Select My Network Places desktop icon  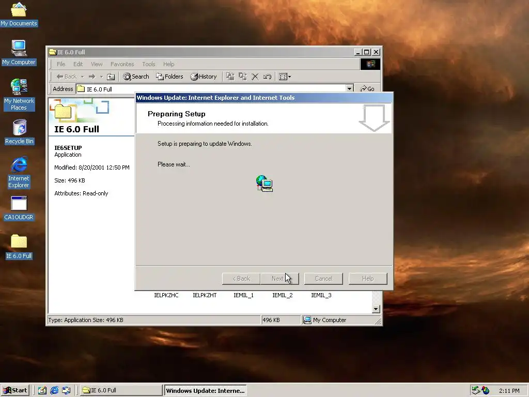pyautogui.click(x=19, y=95)
